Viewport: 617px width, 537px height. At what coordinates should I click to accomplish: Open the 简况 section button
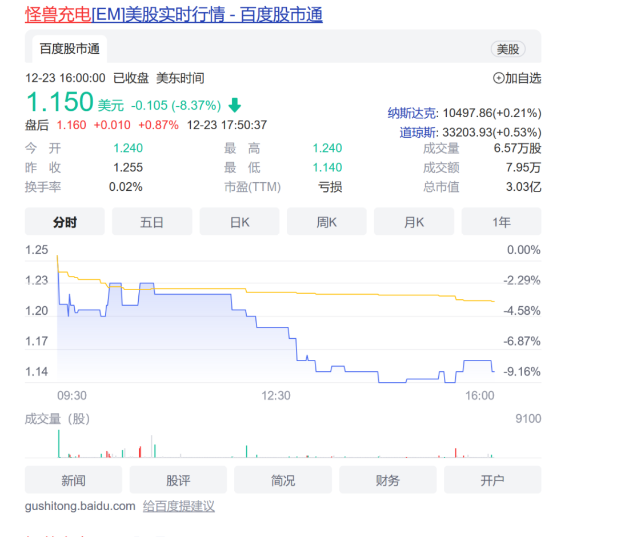(x=283, y=479)
